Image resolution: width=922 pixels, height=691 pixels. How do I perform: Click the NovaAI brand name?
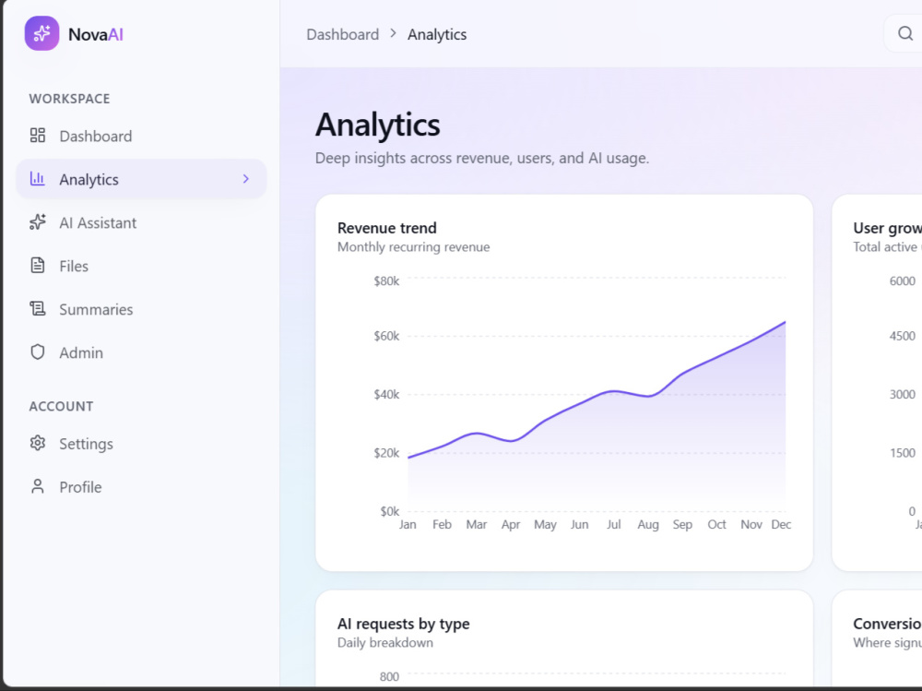[x=96, y=34]
